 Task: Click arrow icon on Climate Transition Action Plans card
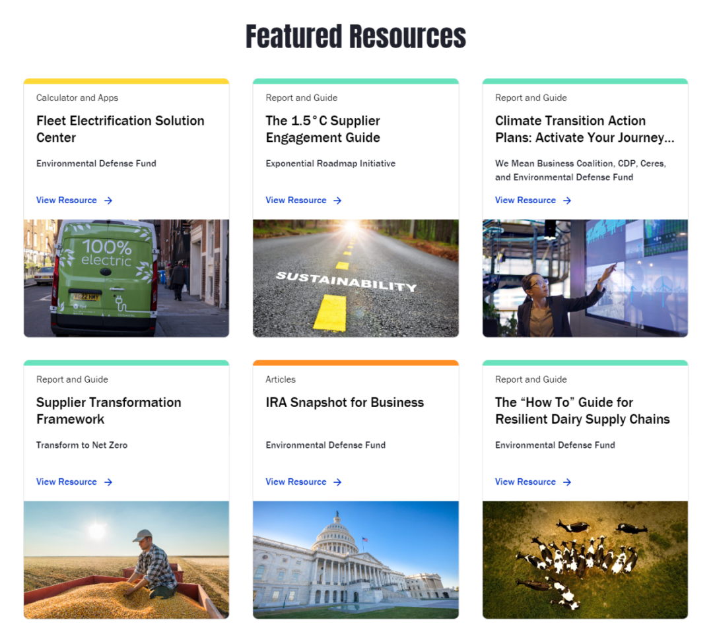click(567, 201)
